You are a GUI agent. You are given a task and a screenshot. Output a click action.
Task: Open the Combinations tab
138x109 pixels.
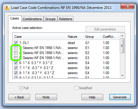32,19
